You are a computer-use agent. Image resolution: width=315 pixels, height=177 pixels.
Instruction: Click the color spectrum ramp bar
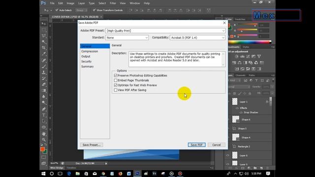click(x=250, y=42)
